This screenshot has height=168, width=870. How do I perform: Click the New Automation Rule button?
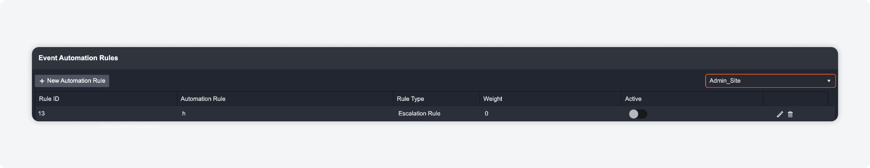[72, 81]
